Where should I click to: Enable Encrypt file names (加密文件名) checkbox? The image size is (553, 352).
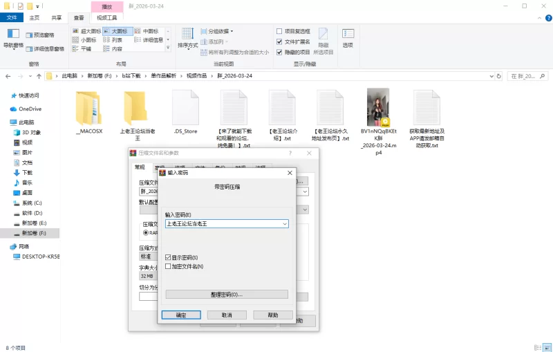click(x=168, y=266)
